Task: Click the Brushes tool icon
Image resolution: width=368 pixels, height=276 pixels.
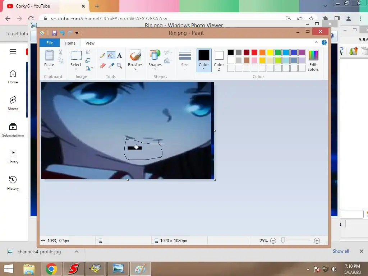Action: 135,56
